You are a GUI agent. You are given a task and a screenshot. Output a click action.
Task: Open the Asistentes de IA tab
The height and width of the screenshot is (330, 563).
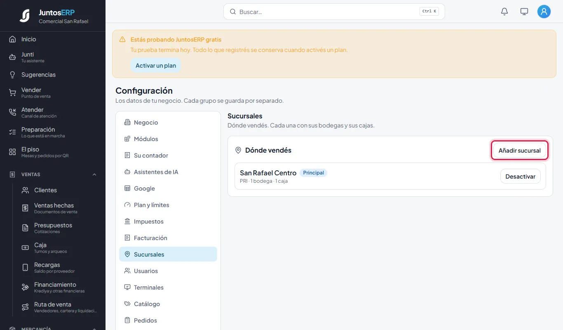[168, 172]
